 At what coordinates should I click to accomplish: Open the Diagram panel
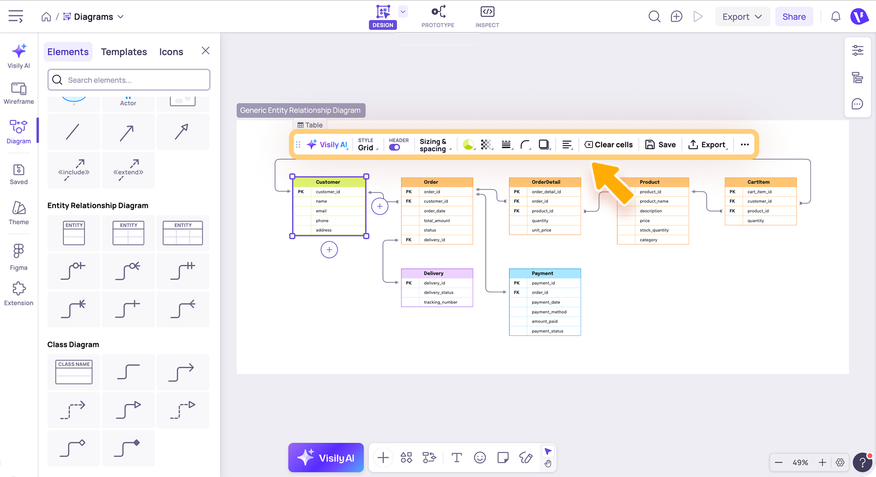coord(19,132)
